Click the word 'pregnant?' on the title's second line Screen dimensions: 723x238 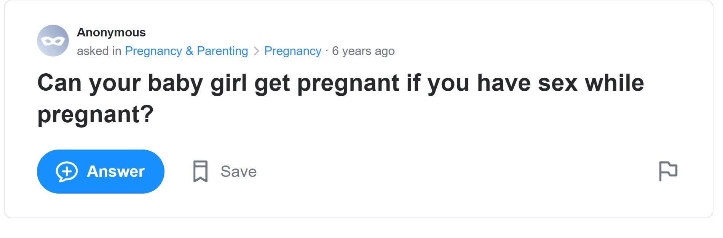point(96,113)
